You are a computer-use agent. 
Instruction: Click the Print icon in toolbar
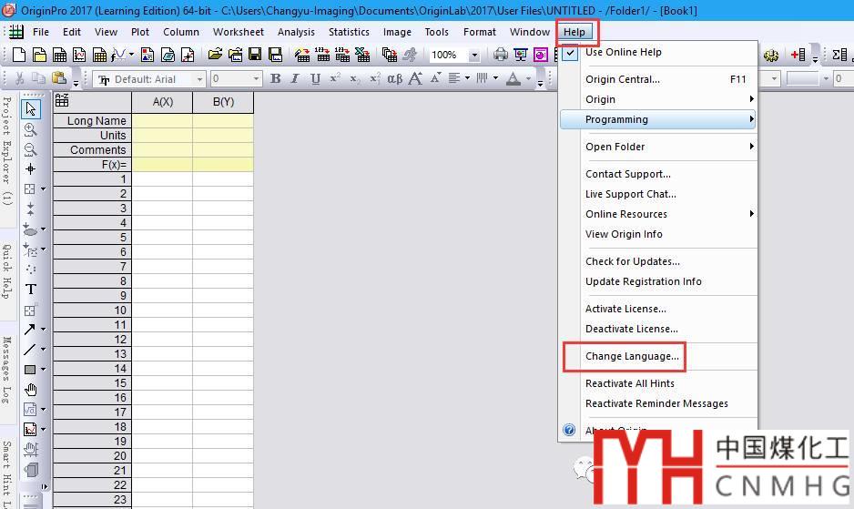click(x=500, y=55)
